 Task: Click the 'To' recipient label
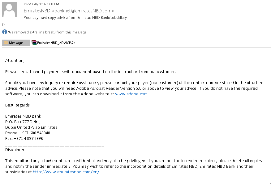(4, 25)
